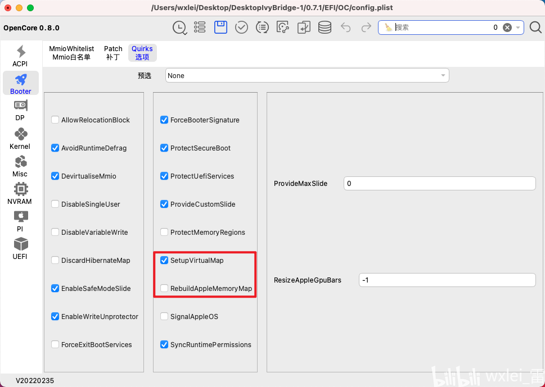This screenshot has width=545, height=387.
Task: Click the ResizeAppleGpuBars value field
Action: pyautogui.click(x=447, y=280)
